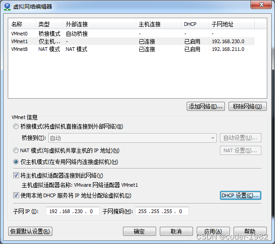Click NAT 设置(S)... button

tap(240, 150)
